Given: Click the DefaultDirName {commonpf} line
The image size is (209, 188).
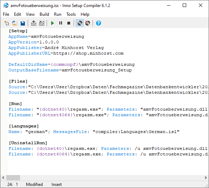Looking at the screenshot, I should click(x=72, y=64).
